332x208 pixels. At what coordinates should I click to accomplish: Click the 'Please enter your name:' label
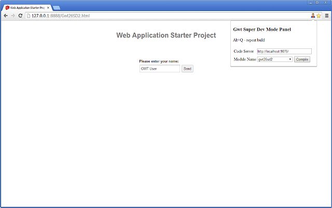[159, 61]
